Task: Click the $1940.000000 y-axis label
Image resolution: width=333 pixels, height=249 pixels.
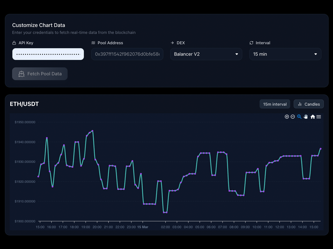Action: tap(25, 142)
